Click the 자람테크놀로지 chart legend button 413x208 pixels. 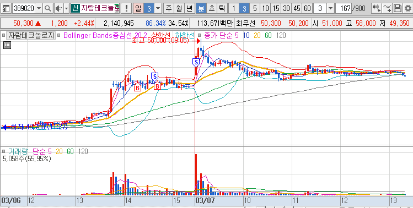tap(30, 35)
